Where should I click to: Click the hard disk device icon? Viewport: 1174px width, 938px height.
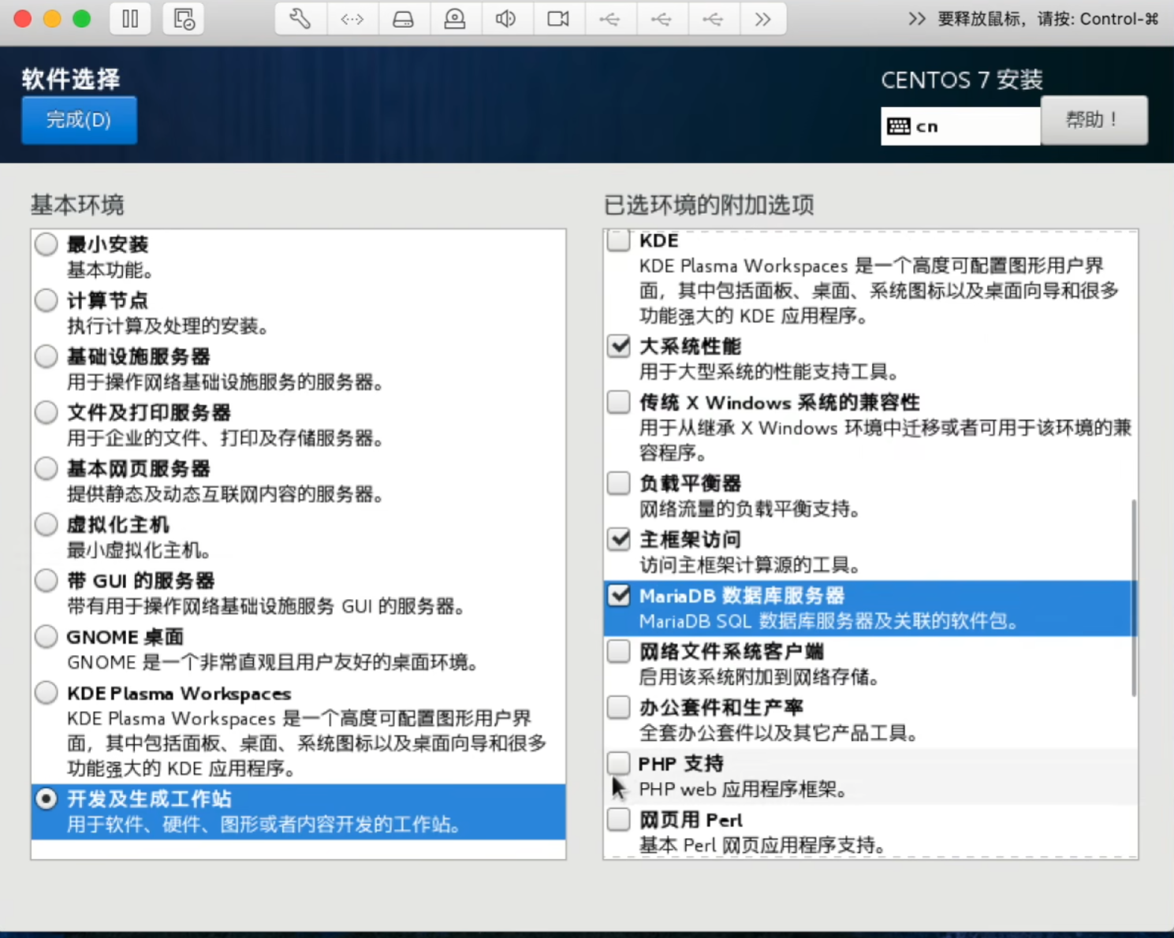pyautogui.click(x=404, y=18)
